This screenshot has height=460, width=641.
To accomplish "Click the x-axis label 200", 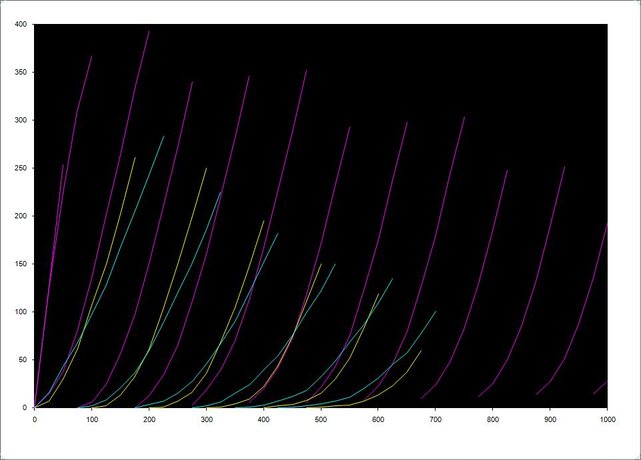I will point(149,419).
